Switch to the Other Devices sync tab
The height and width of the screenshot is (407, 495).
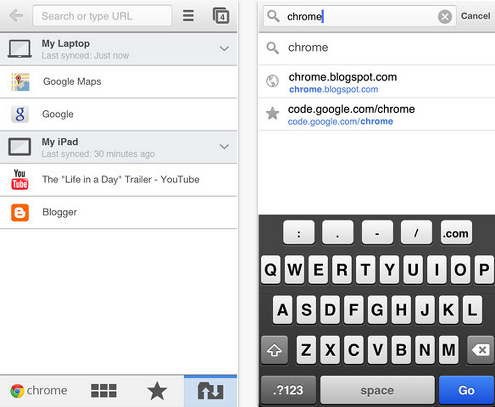(x=211, y=391)
